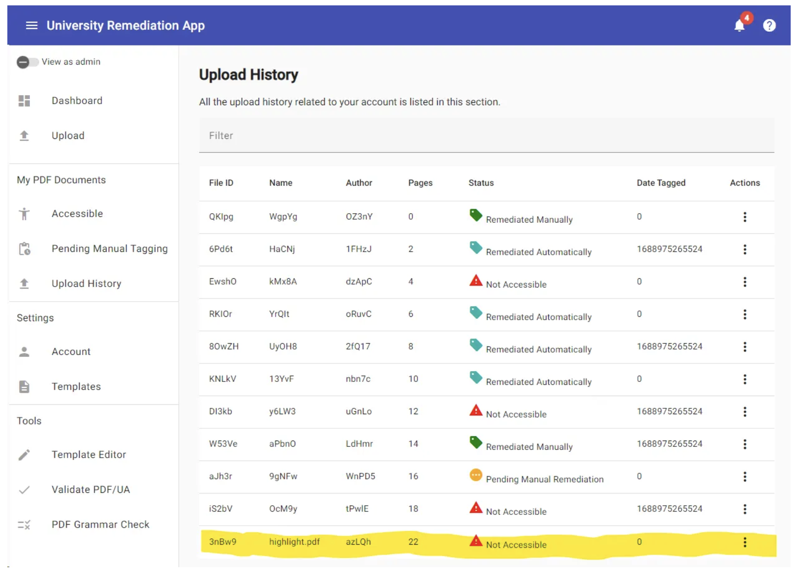Click the University Remediation App title

126,25
